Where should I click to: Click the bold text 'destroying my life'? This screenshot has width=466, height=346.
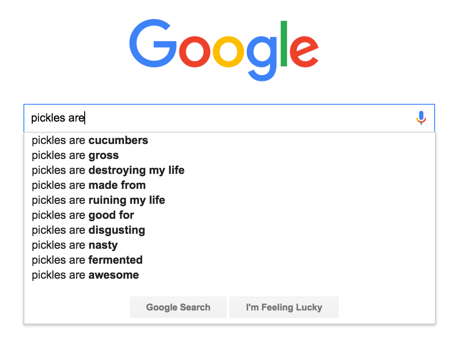137,170
